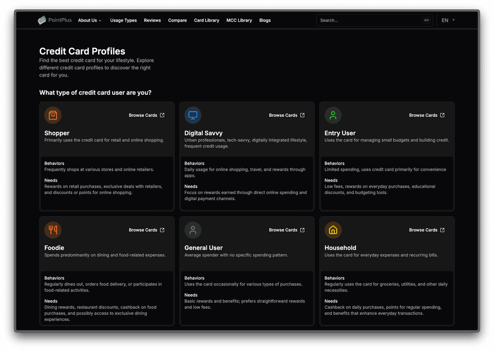This screenshot has width=494, height=351.
Task: Click external link icon in Household card
Action: coord(442,230)
